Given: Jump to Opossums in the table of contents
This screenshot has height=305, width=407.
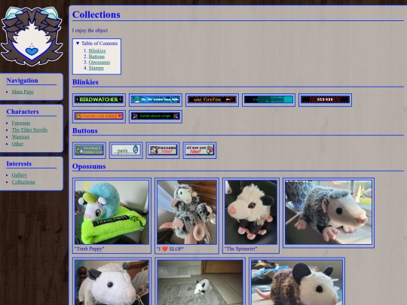Looking at the screenshot, I should (99, 63).
